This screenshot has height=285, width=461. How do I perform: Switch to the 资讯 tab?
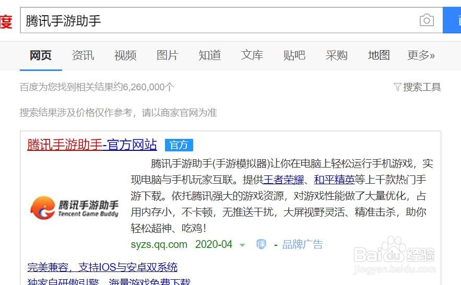(83, 55)
